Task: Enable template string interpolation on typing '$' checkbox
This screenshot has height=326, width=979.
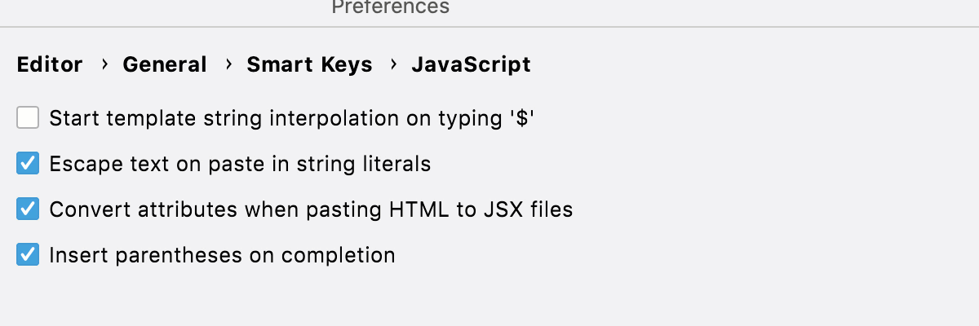Action: coord(28,118)
